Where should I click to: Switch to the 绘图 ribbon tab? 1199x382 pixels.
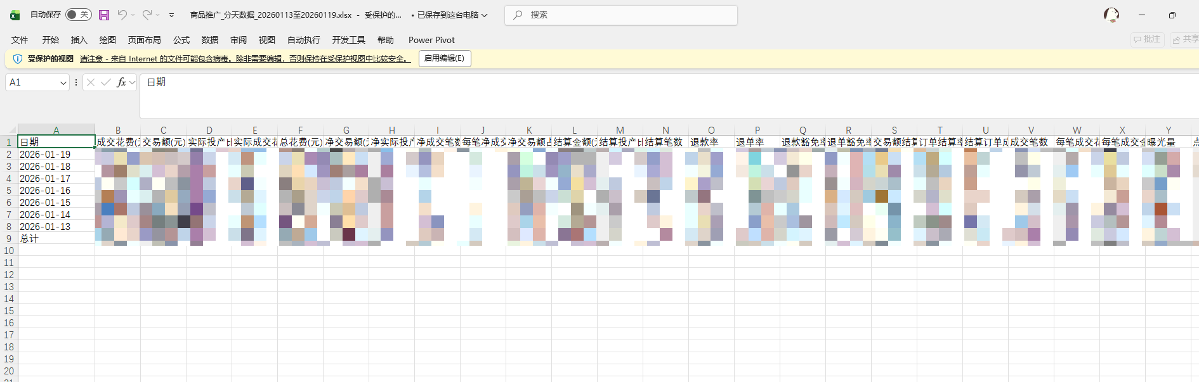108,40
